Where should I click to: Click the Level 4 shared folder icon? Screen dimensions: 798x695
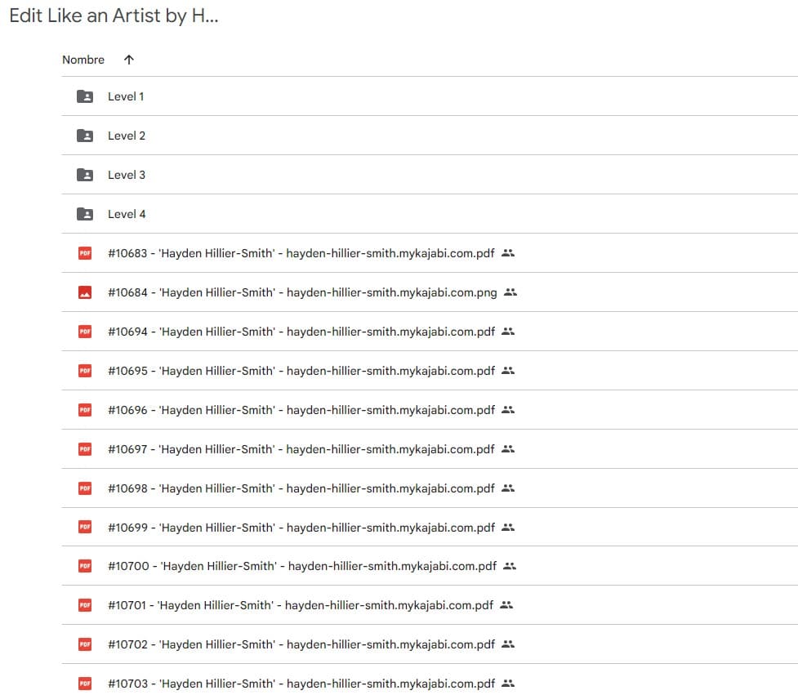click(84, 214)
